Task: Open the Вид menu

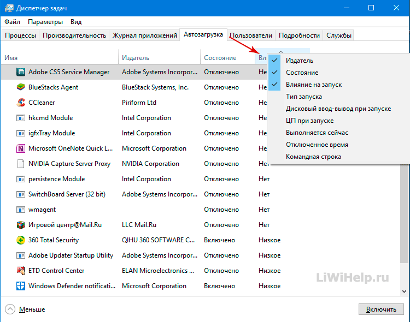Action: coord(76,22)
